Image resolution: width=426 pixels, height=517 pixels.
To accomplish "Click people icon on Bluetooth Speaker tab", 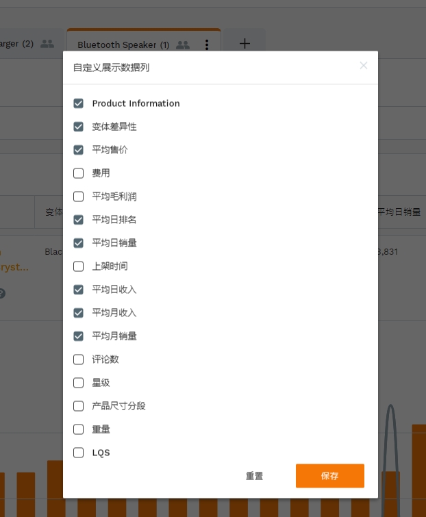I will pyautogui.click(x=183, y=45).
